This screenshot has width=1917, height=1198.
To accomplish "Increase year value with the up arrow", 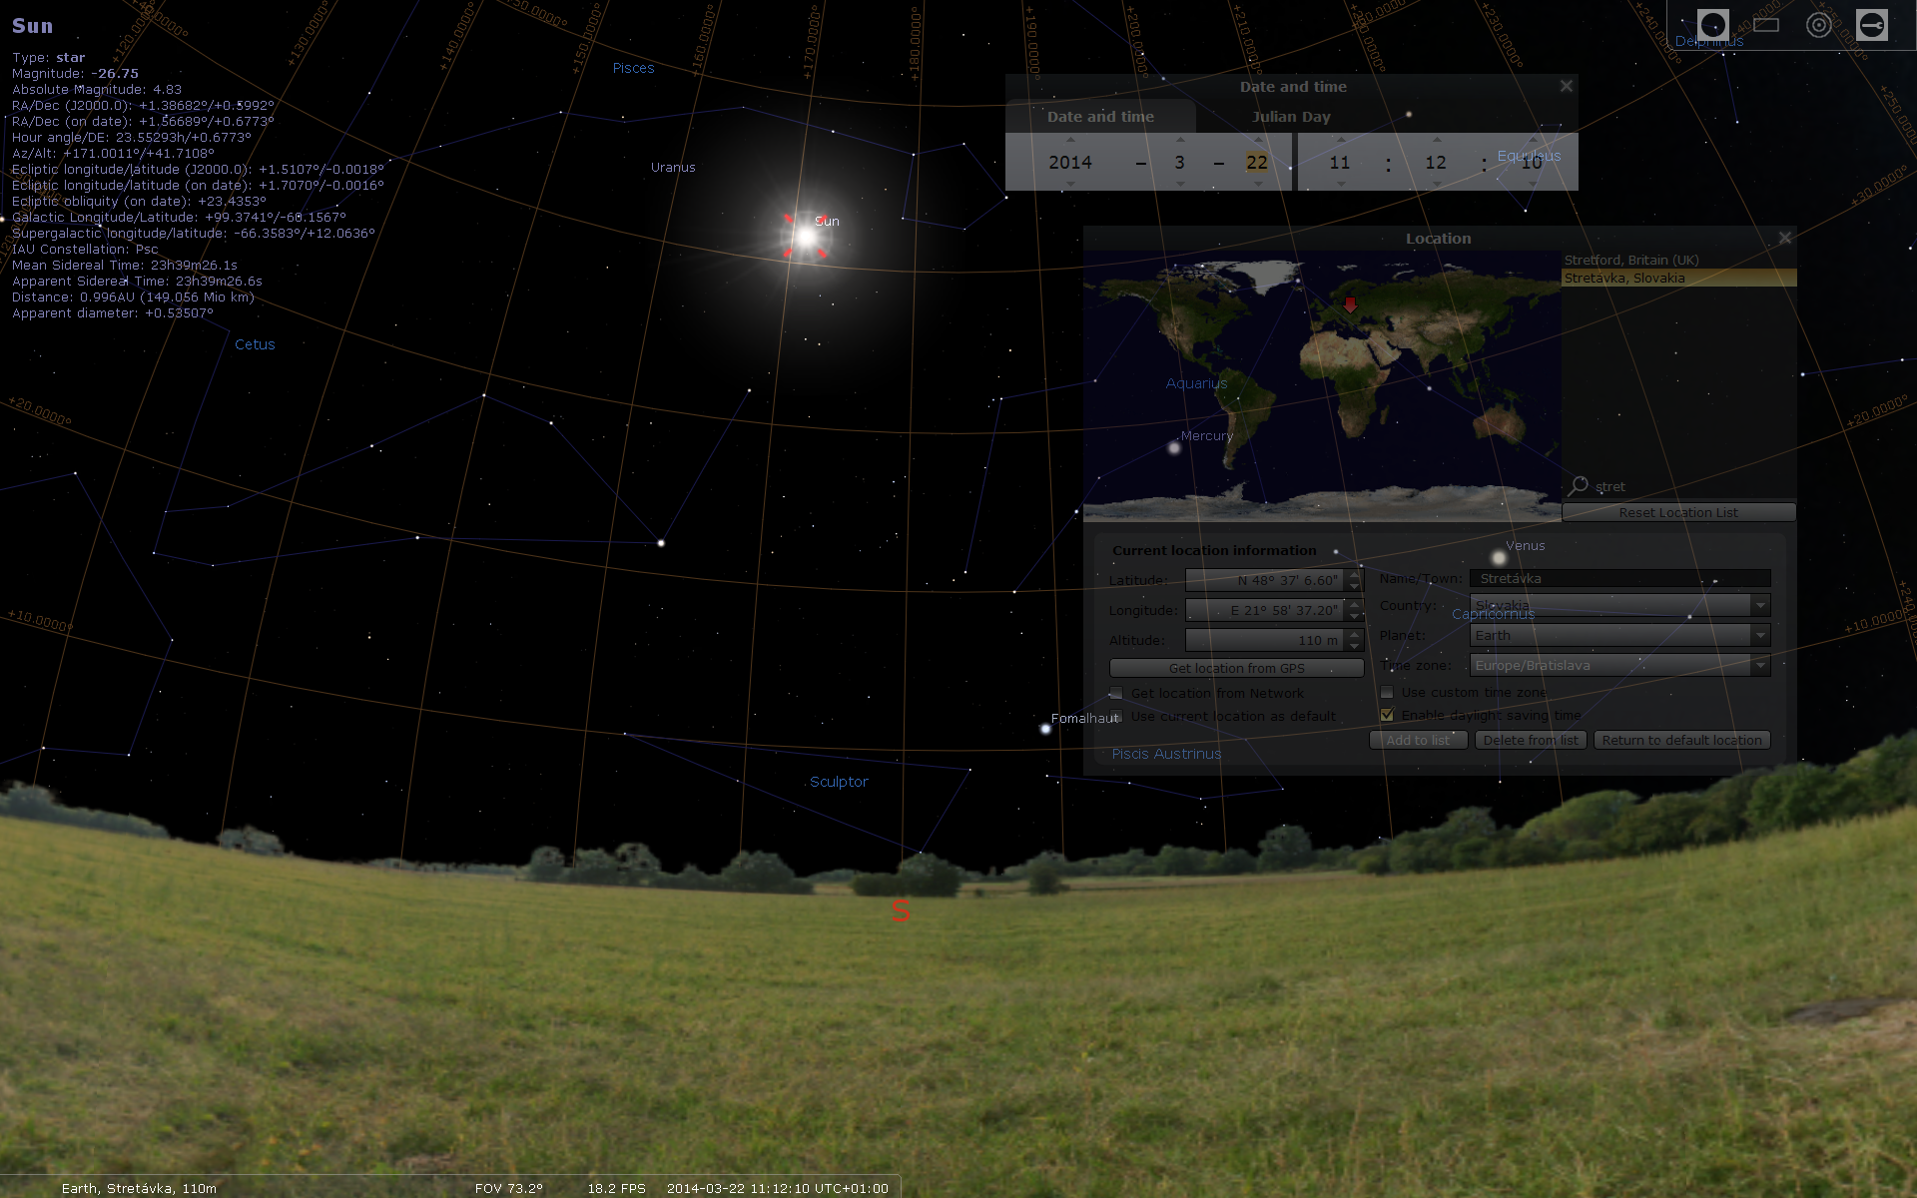I will tap(1070, 140).
